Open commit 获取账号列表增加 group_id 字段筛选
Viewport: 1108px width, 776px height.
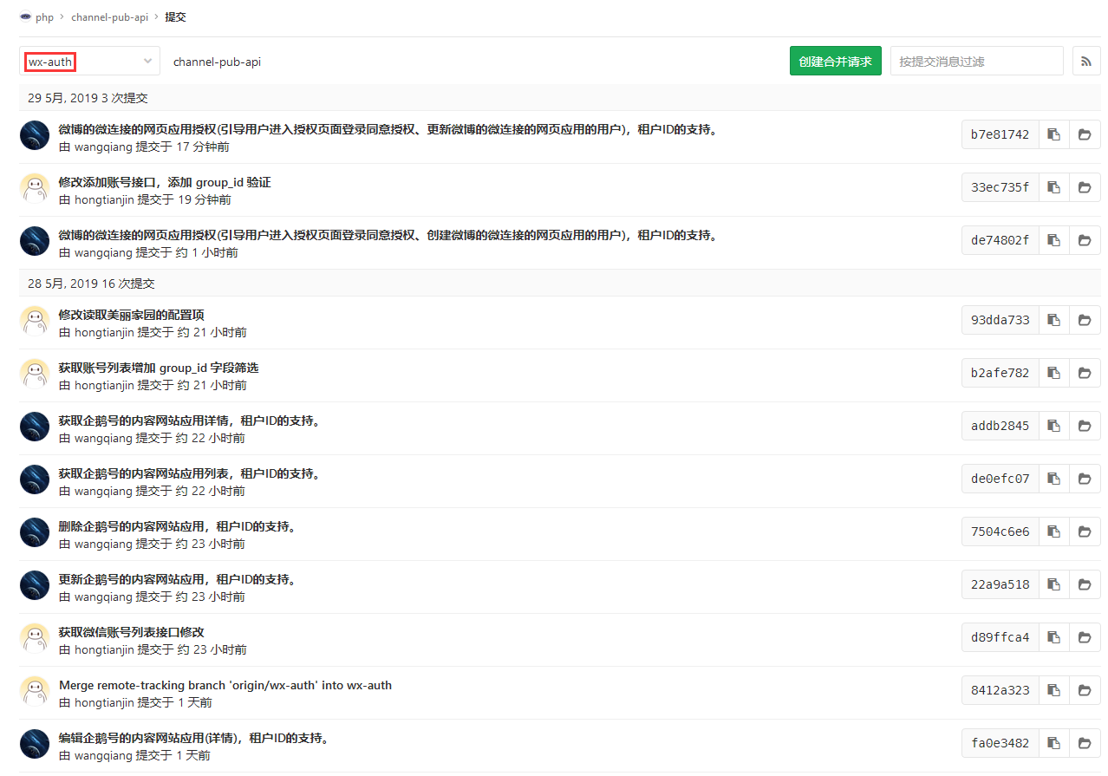pos(159,368)
